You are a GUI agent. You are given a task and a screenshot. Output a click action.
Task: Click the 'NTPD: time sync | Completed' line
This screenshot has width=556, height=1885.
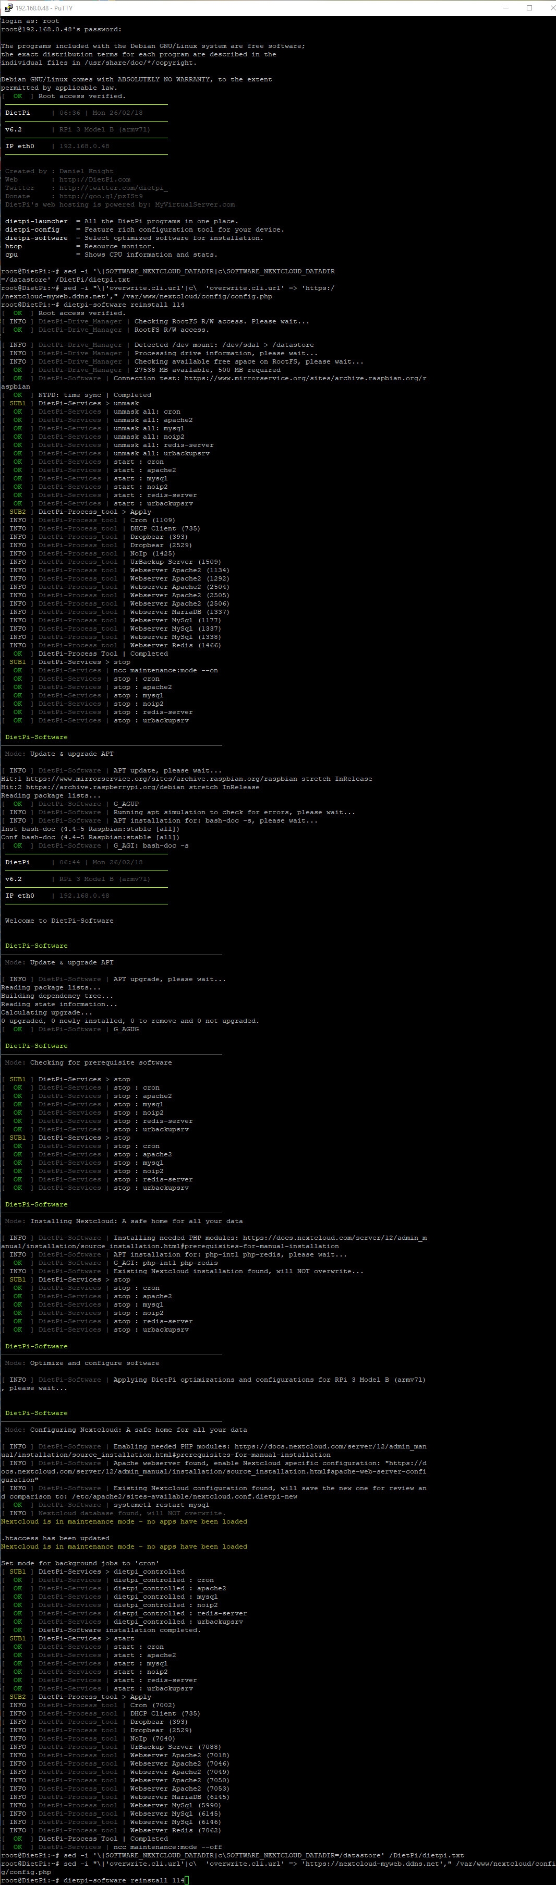[x=76, y=395]
